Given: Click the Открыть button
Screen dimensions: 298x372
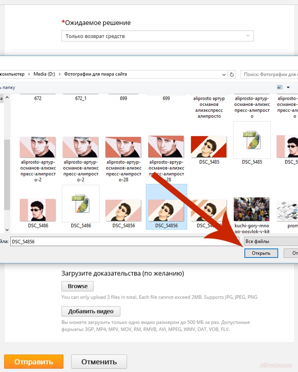Looking at the screenshot, I should click(x=261, y=253).
